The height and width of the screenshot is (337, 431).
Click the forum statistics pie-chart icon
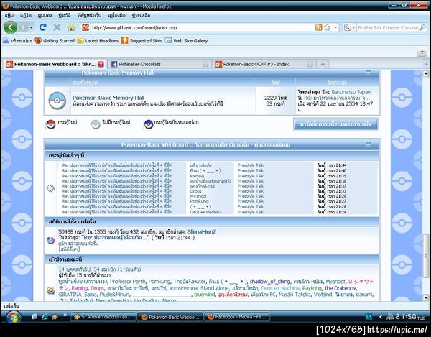coord(50,241)
